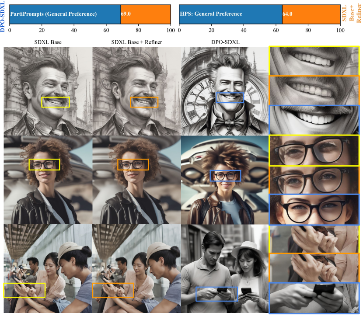Viewport: 363px width, 316px height.
Task: Click the yellow-framed hands close-up
Action: pyautogui.click(x=314, y=239)
